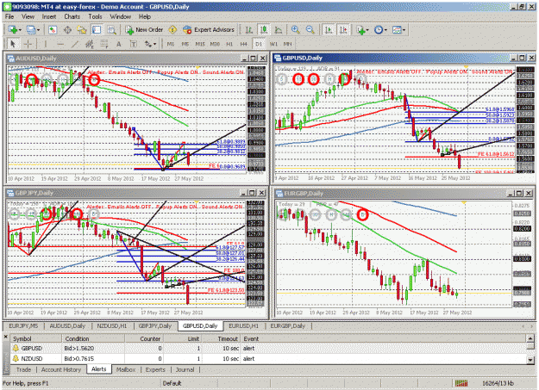Select the Text tool A
The width and height of the screenshot is (539, 390).
[119, 44]
